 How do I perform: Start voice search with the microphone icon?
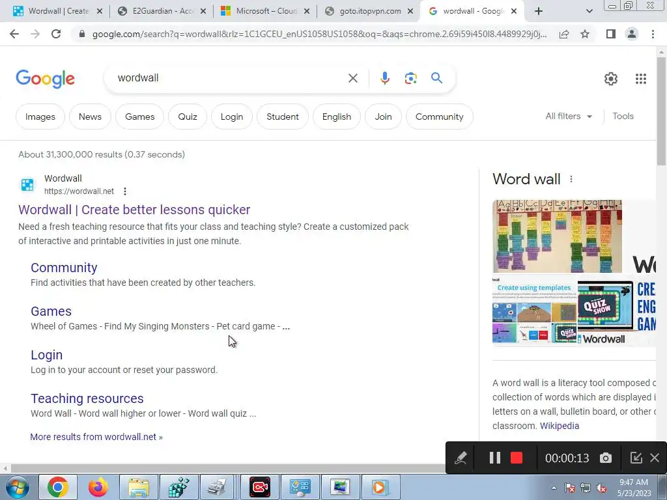tap(384, 78)
